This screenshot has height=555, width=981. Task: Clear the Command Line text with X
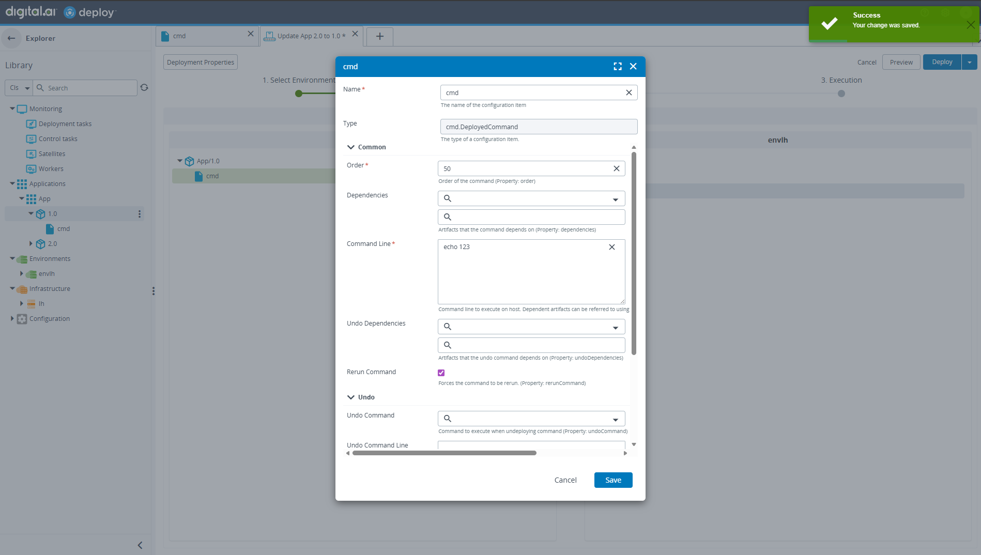pyautogui.click(x=611, y=248)
